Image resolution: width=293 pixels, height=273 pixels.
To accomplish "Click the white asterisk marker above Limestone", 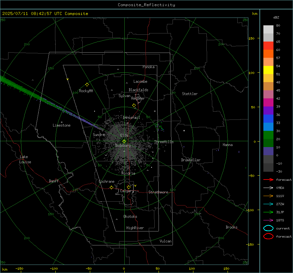I will pos(62,122).
